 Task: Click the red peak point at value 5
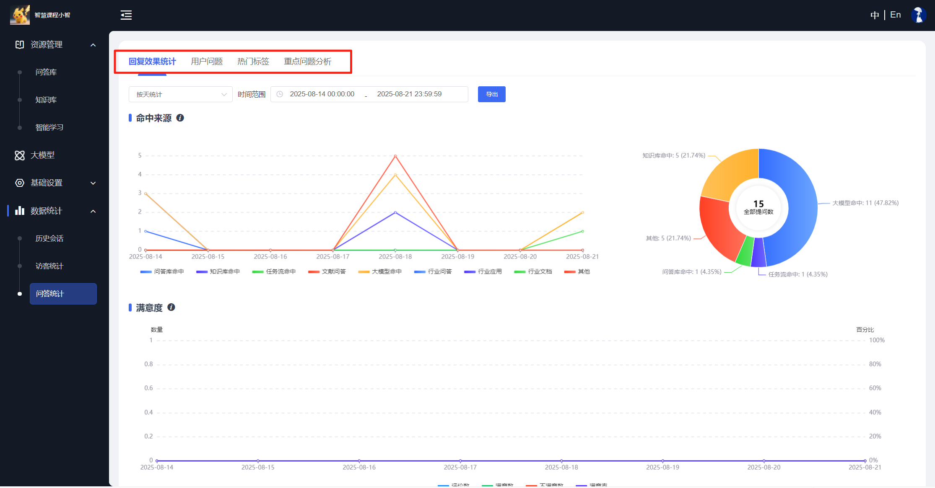(x=395, y=156)
